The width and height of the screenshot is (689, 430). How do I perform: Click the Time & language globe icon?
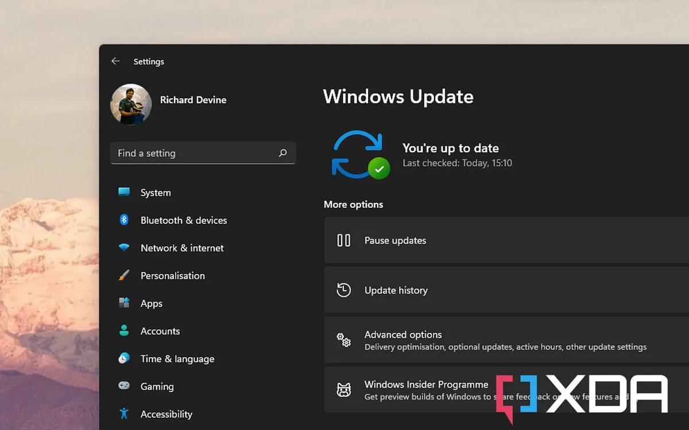[x=124, y=358]
